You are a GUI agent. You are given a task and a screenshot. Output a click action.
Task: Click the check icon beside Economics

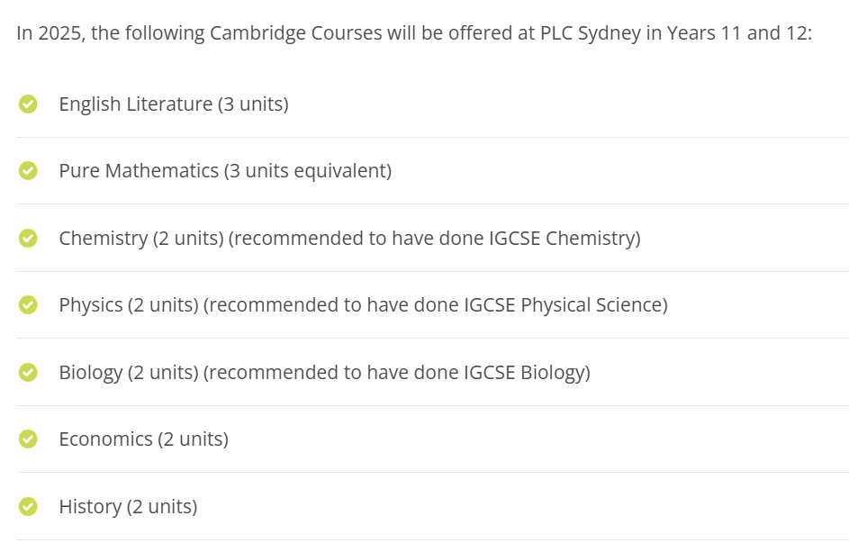(28, 439)
